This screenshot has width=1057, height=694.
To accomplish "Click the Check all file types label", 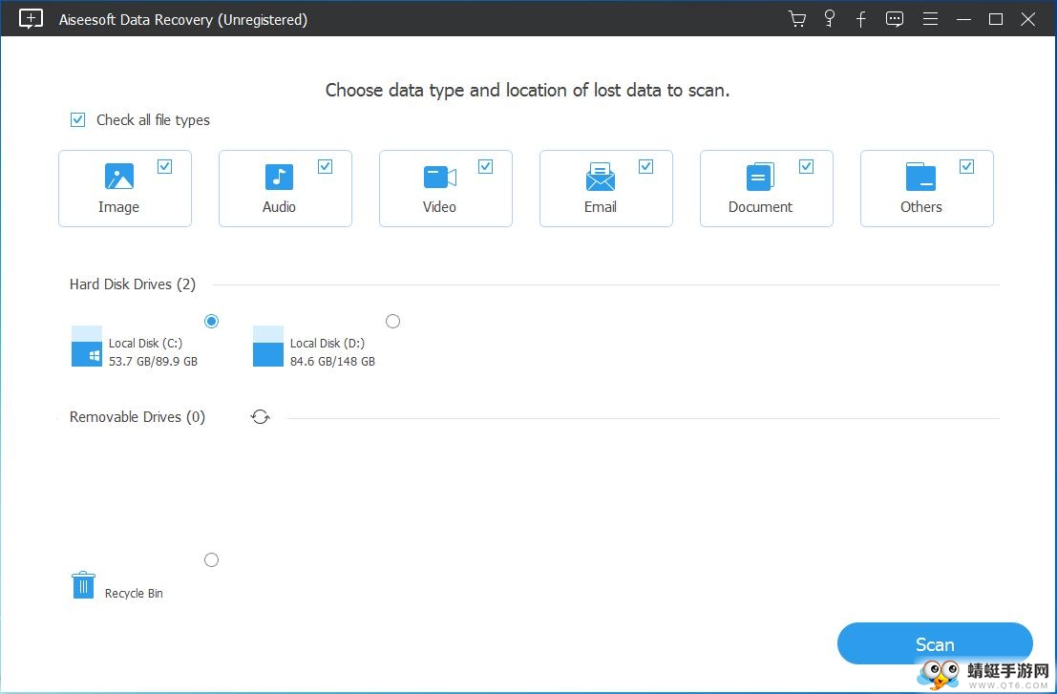I will click(153, 120).
